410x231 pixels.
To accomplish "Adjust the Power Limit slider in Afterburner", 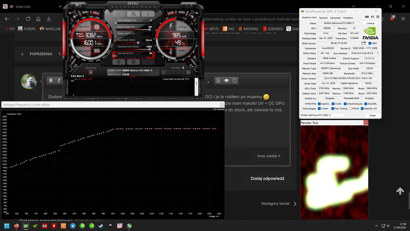I will (134, 30).
